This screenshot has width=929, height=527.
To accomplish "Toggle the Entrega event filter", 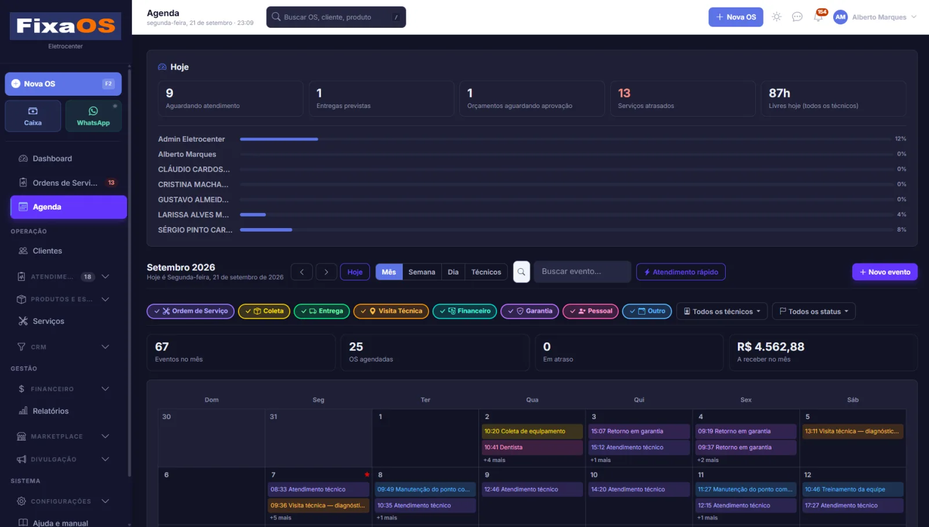I will [322, 311].
